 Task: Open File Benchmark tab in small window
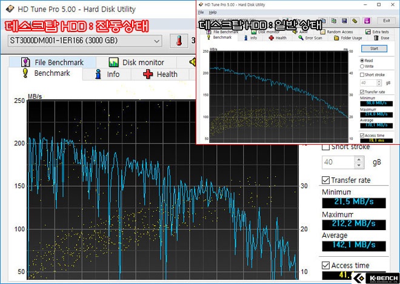[x=222, y=31]
